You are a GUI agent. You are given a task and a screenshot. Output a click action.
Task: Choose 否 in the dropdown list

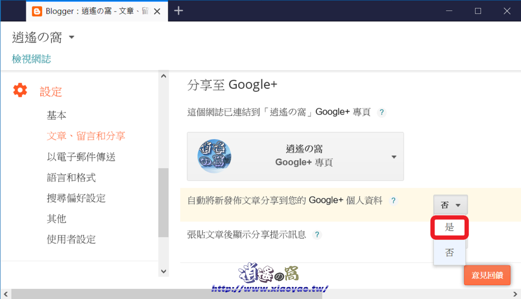pos(449,253)
